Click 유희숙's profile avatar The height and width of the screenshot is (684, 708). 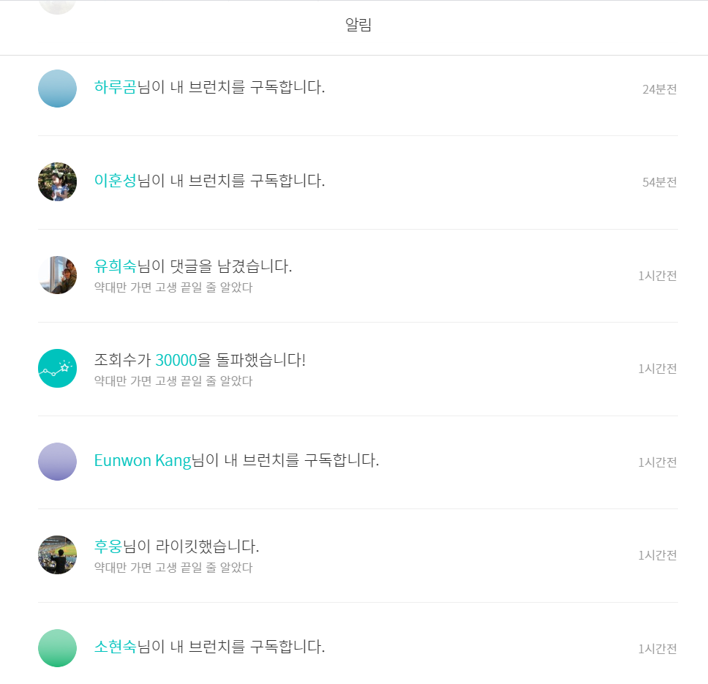pyautogui.click(x=57, y=275)
